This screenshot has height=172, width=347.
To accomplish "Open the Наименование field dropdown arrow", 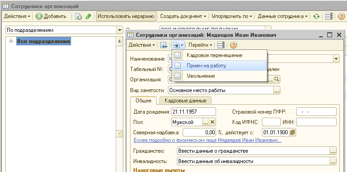I will tap(336, 59).
